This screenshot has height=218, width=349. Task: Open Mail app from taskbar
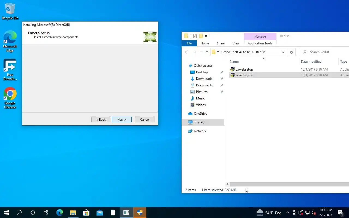click(100, 213)
